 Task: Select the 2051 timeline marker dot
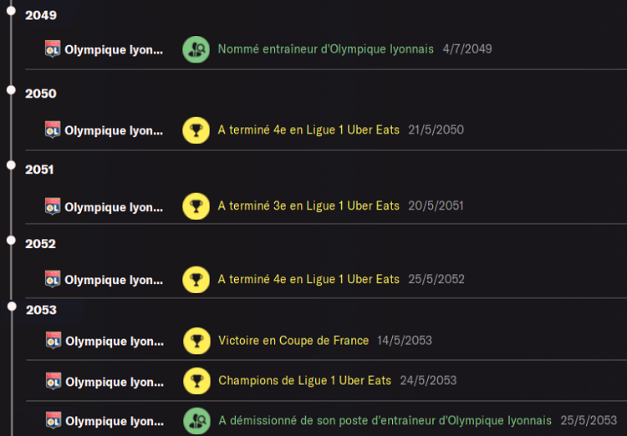[x=11, y=165]
